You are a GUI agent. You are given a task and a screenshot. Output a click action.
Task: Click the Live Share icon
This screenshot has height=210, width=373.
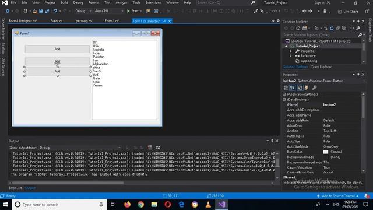[x=340, y=12]
